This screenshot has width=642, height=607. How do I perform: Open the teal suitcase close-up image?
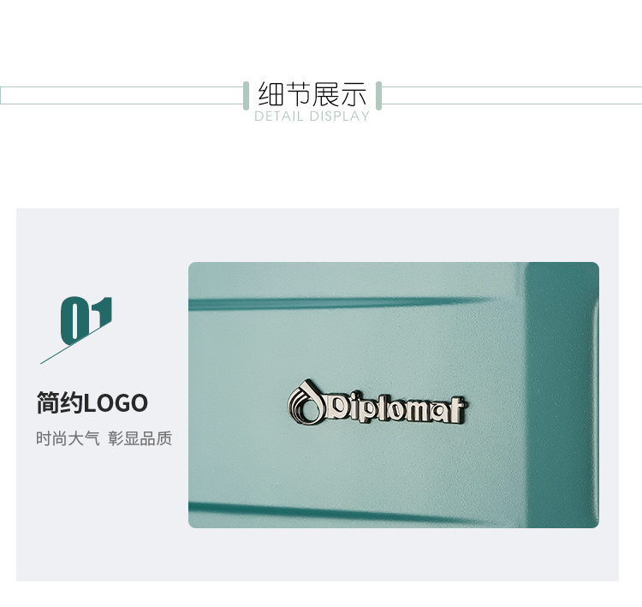coord(394,395)
